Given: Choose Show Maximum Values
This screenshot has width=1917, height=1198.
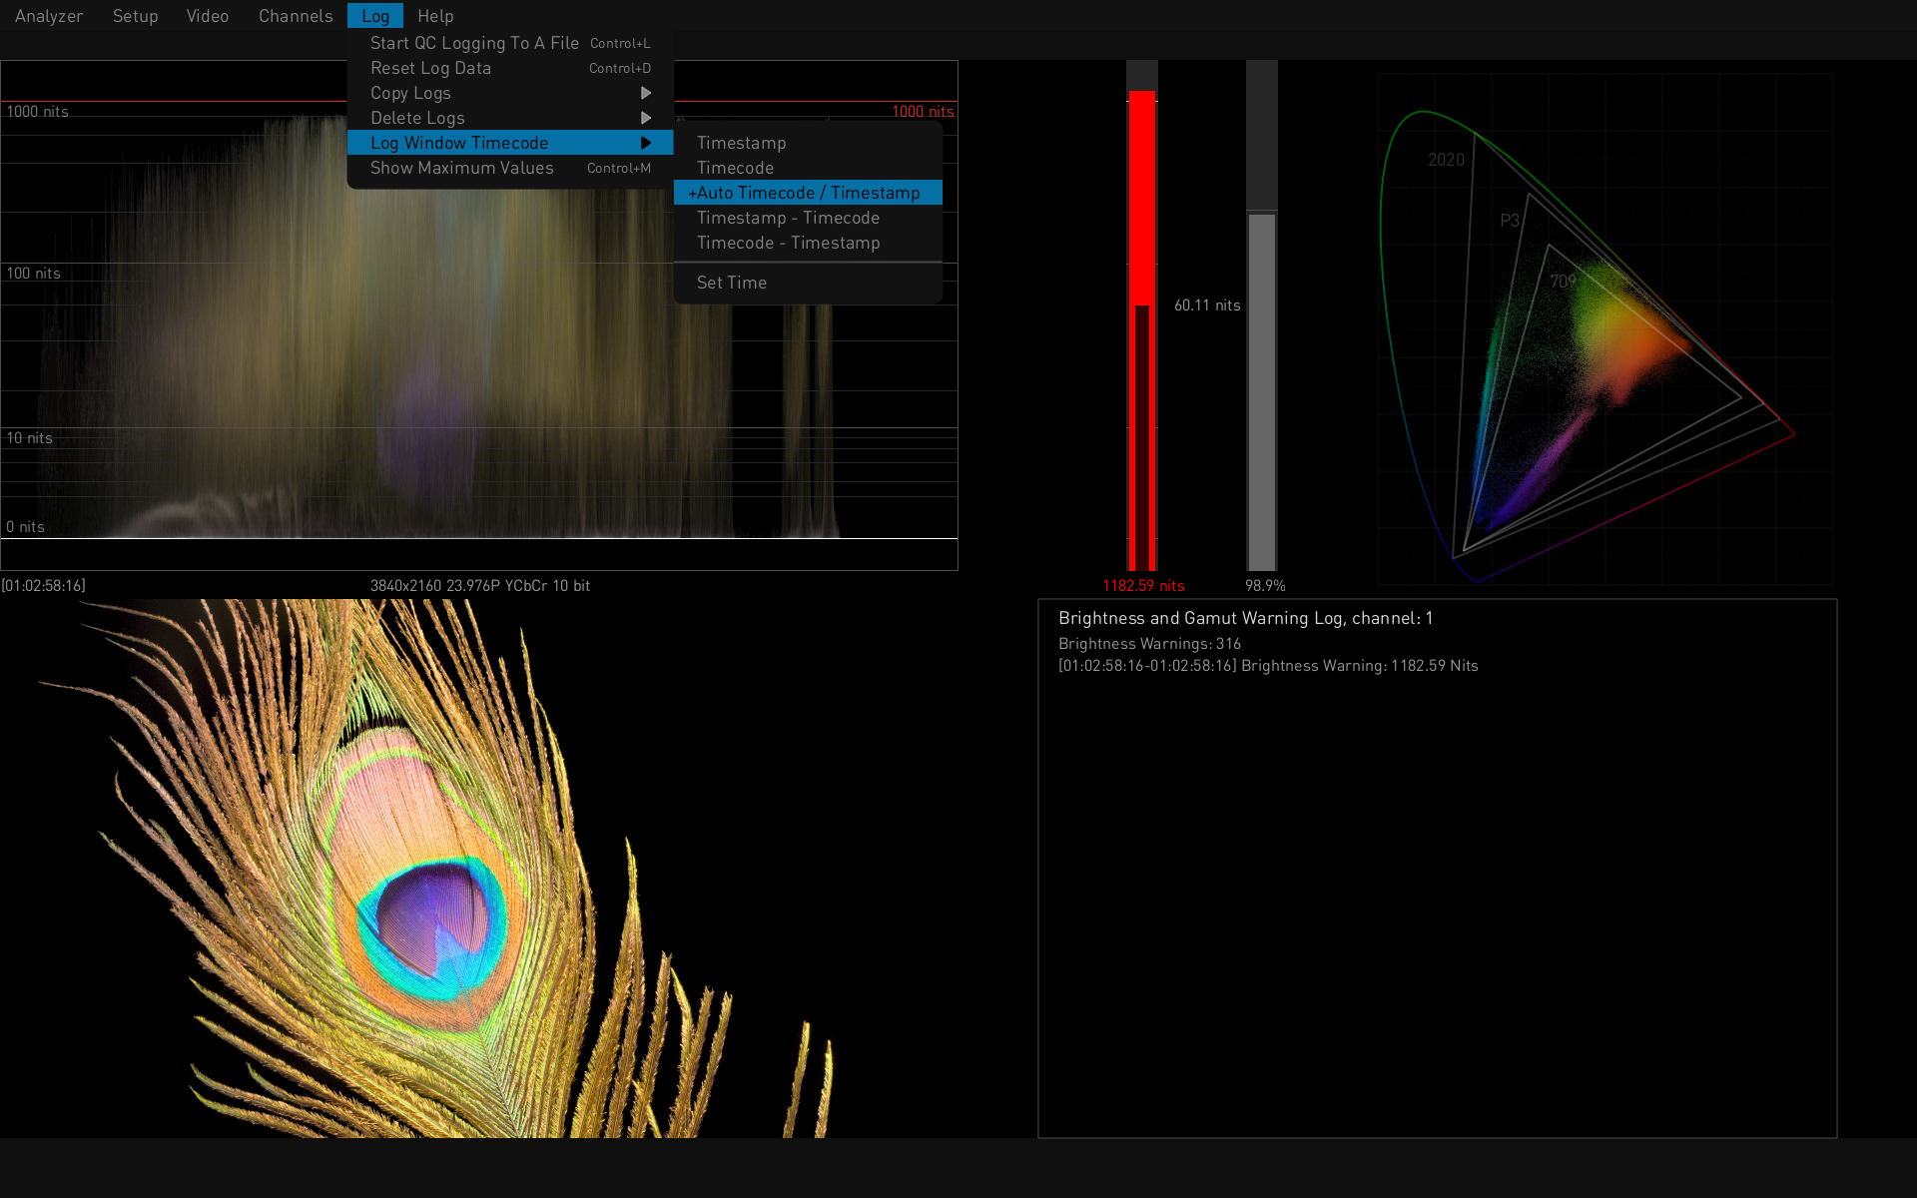Looking at the screenshot, I should click(461, 168).
